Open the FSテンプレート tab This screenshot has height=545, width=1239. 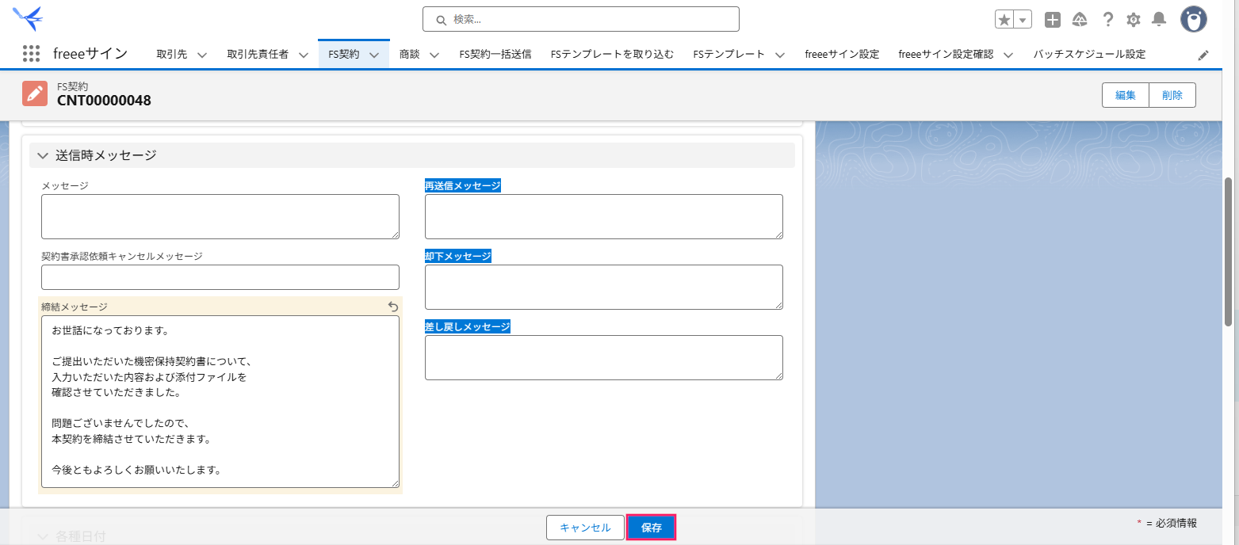(729, 54)
